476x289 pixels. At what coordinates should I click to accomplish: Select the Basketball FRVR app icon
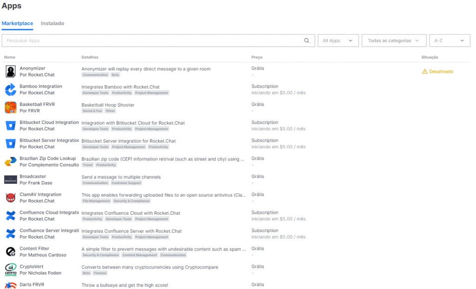click(x=11, y=108)
